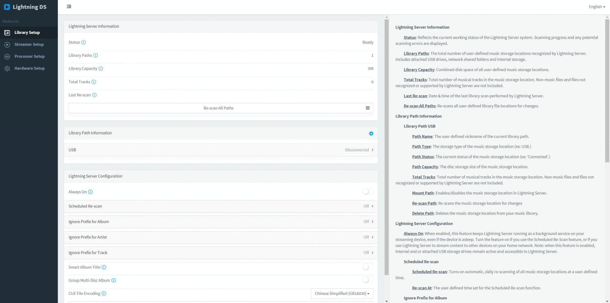The height and width of the screenshot is (303, 610).
Task: Click the settings panel scroll down arrow
Action: click(x=387, y=301)
